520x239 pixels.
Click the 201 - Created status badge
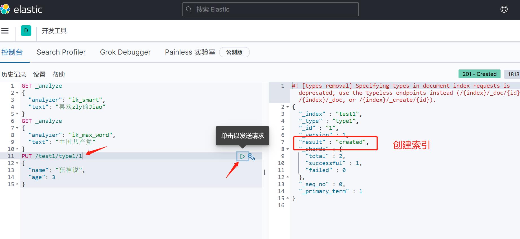click(479, 74)
